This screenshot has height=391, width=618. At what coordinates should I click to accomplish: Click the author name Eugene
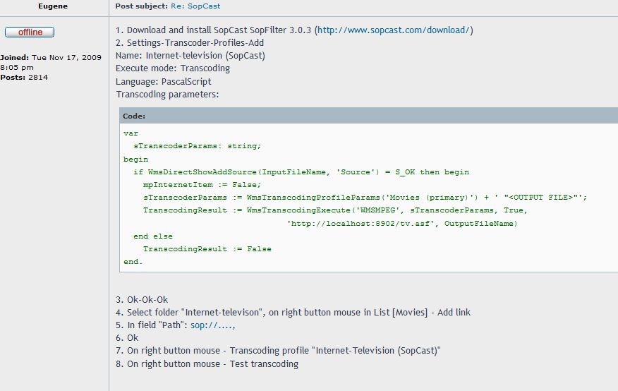(x=53, y=6)
